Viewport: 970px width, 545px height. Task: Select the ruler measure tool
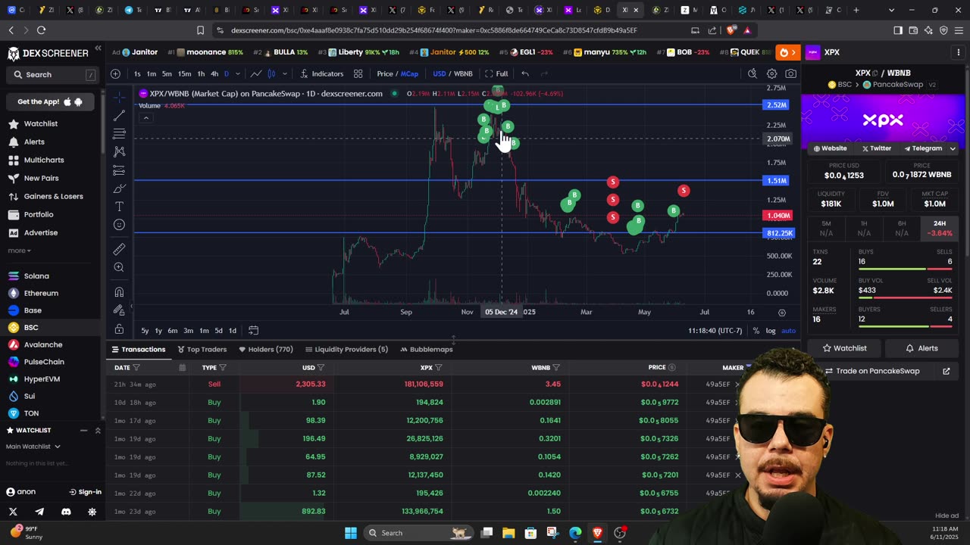tap(119, 249)
